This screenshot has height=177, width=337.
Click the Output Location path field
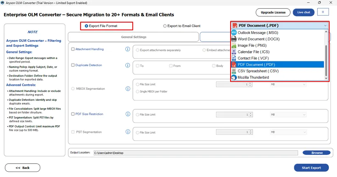[195, 153]
